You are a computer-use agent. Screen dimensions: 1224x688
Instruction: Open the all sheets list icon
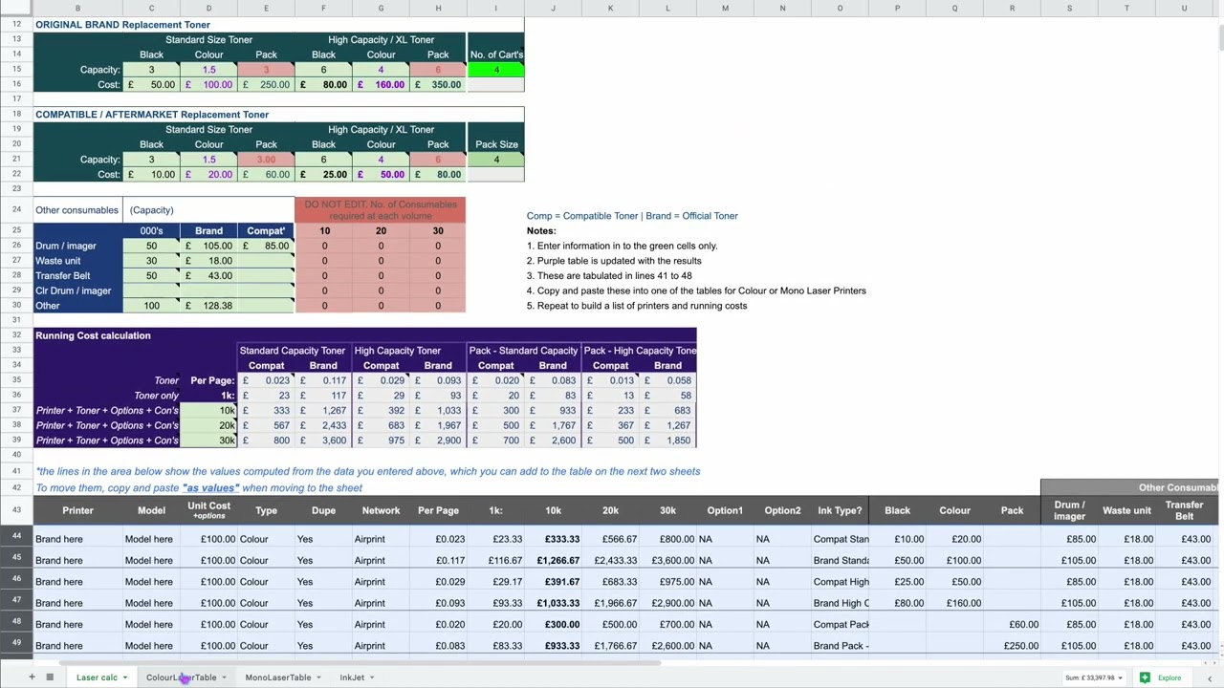coord(50,677)
